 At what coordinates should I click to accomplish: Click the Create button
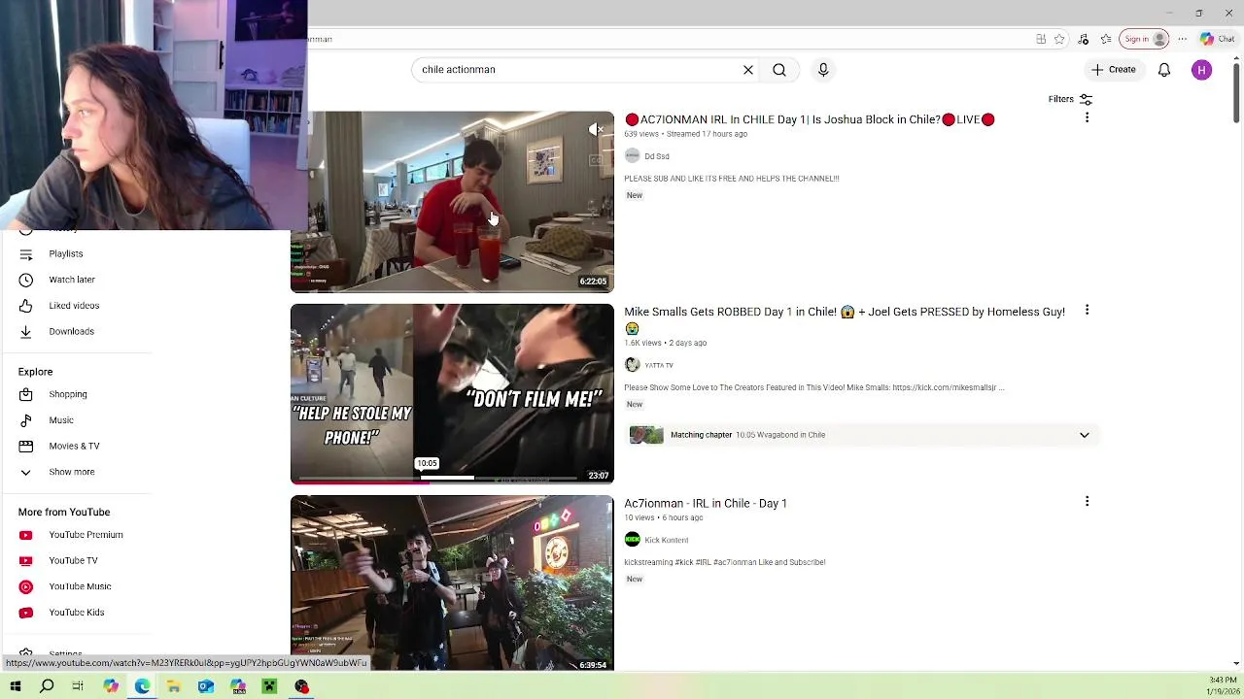[1114, 70]
